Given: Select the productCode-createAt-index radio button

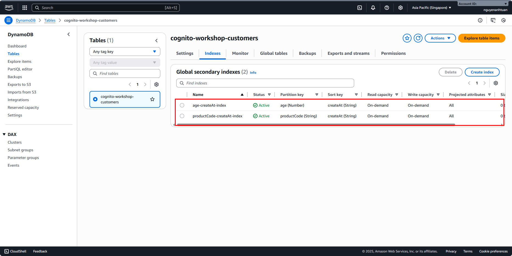Looking at the screenshot, I should tap(182, 116).
